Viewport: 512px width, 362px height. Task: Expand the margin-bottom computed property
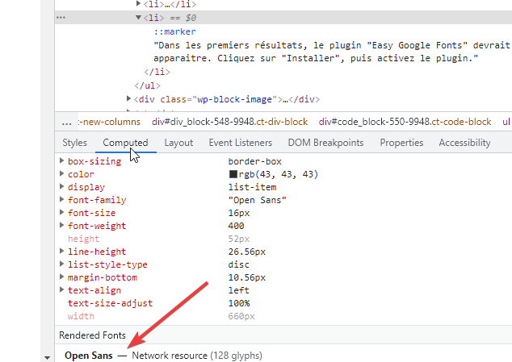click(x=62, y=277)
